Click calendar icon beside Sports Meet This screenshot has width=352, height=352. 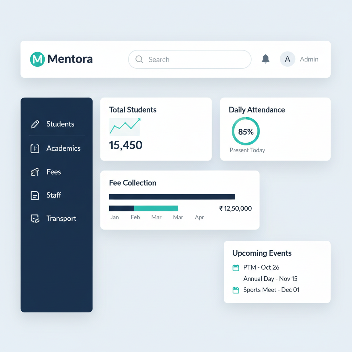236,290
